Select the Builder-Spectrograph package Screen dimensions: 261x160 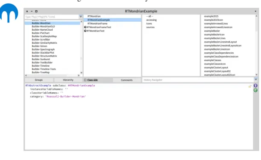[x=43, y=49]
